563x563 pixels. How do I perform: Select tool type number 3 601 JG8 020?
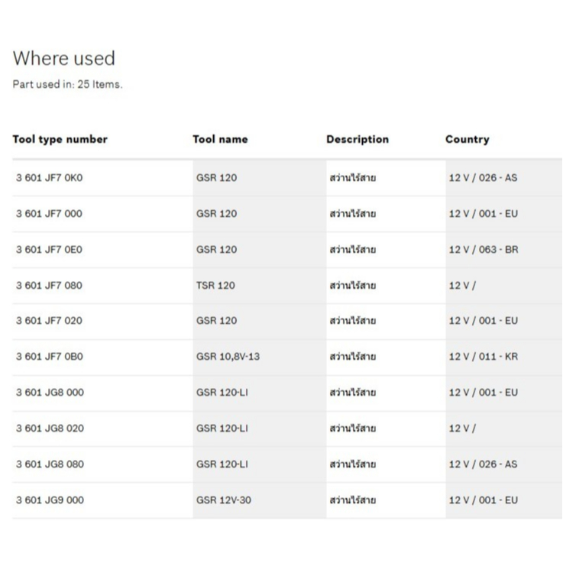click(50, 429)
